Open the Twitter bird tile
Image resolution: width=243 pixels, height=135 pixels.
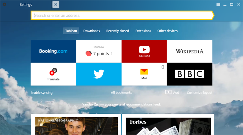point(99,74)
